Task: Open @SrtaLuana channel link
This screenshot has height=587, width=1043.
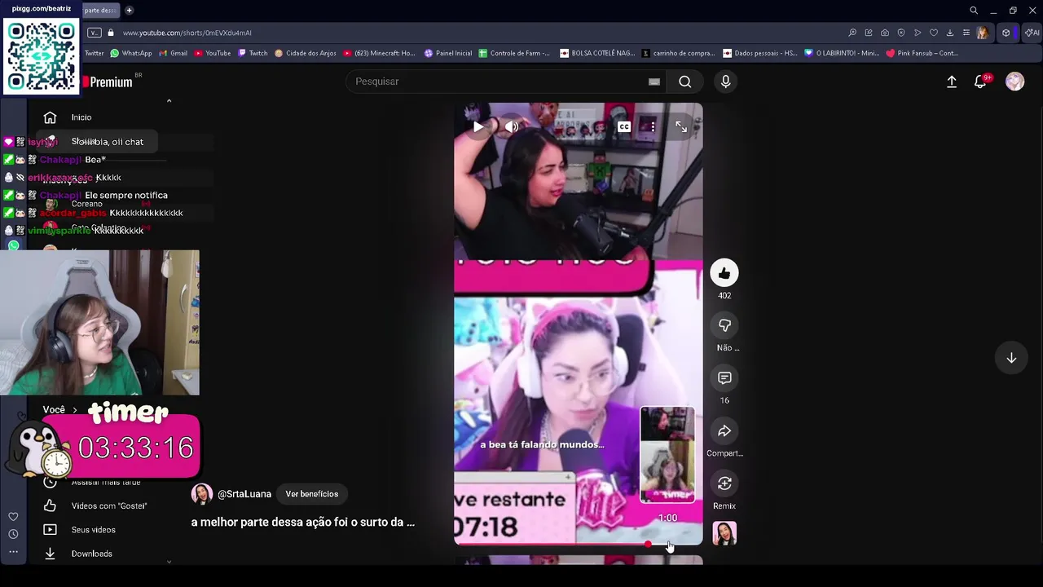Action: point(244,494)
